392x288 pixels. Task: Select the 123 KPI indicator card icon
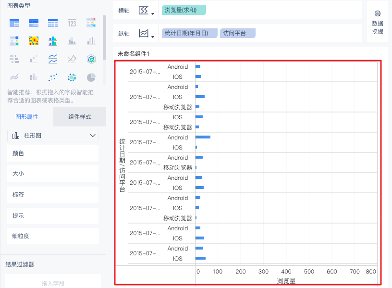[x=72, y=23]
